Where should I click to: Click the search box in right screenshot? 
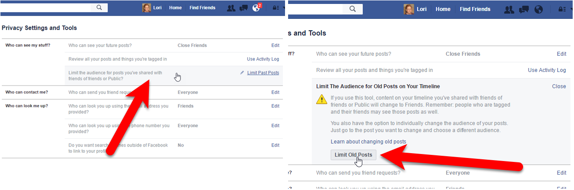(x=315, y=9)
